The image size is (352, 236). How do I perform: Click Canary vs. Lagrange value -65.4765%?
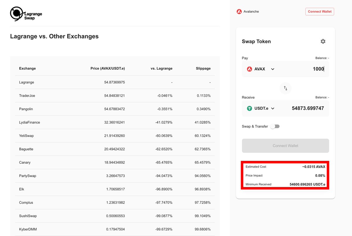point(164,163)
